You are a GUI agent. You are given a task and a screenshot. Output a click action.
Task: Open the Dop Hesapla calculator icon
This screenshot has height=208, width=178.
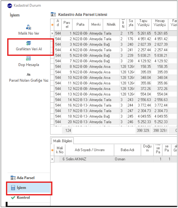(28, 59)
